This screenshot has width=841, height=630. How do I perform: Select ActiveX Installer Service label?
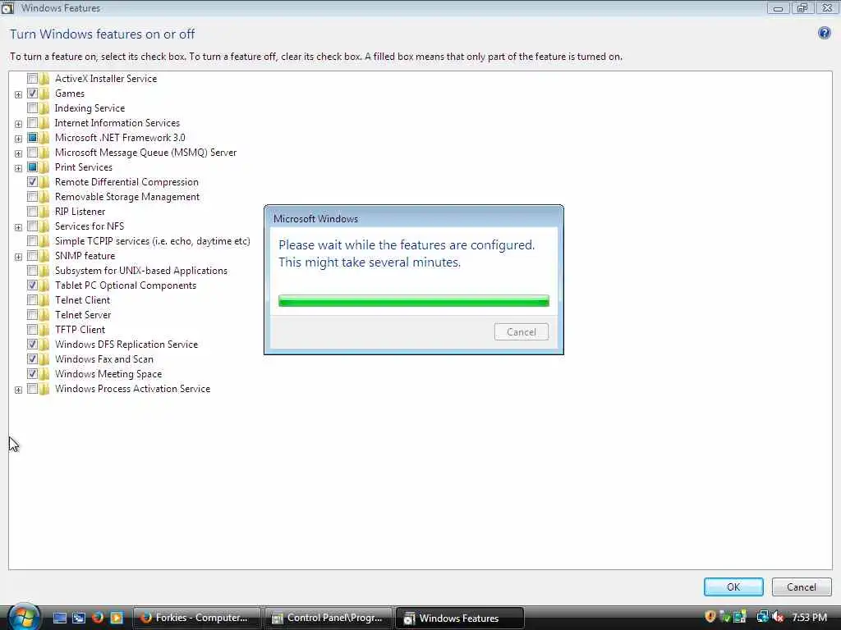click(x=106, y=79)
